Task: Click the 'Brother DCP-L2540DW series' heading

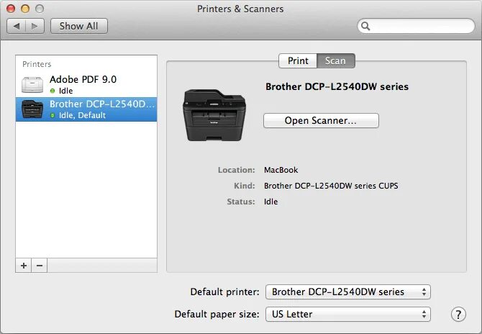Action: click(337, 86)
